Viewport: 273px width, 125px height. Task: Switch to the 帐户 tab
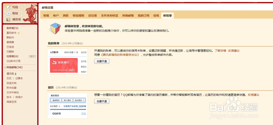coord(56,16)
